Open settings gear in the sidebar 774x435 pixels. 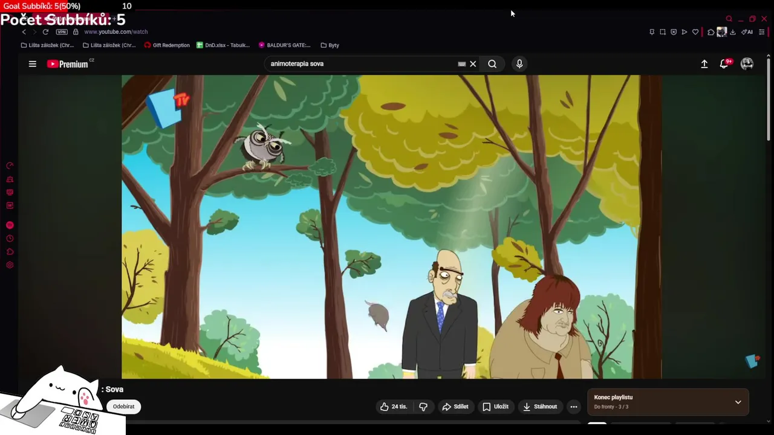click(10, 265)
